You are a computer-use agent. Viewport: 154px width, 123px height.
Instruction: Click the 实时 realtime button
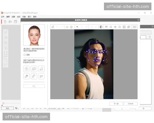7,108
